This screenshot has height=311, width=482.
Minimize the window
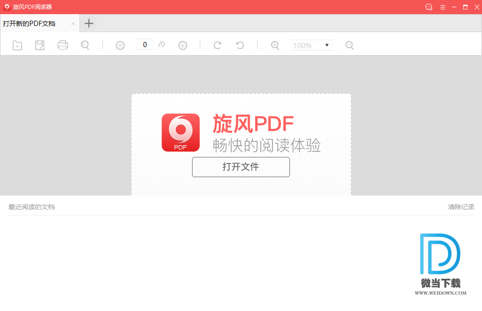454,7
